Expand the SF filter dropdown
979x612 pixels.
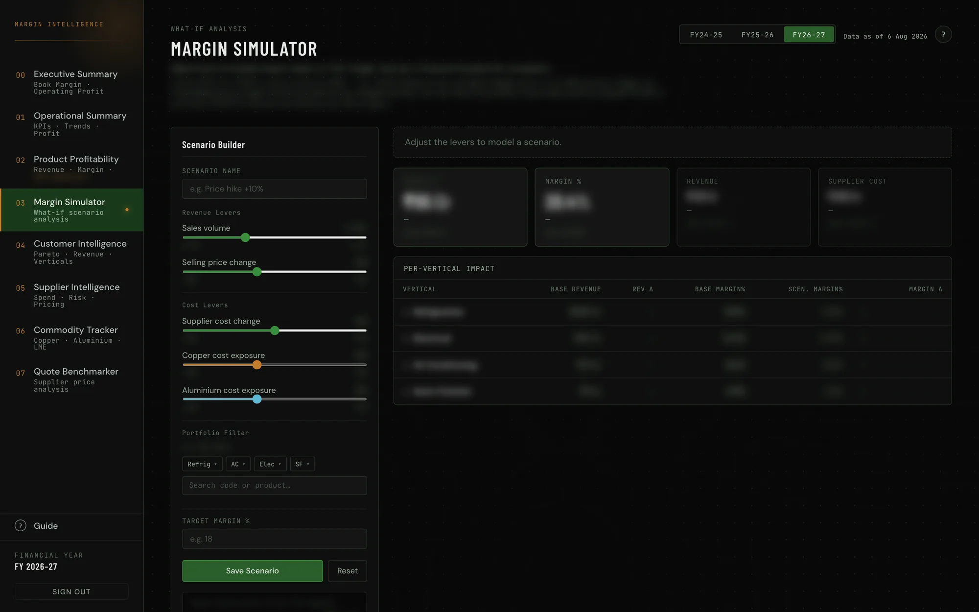tap(302, 464)
